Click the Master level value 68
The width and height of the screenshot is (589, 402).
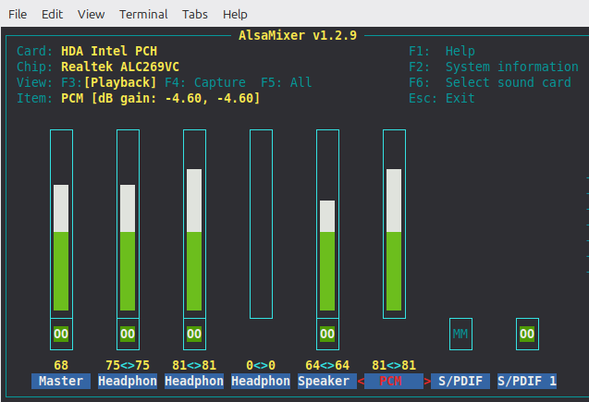[61, 365]
